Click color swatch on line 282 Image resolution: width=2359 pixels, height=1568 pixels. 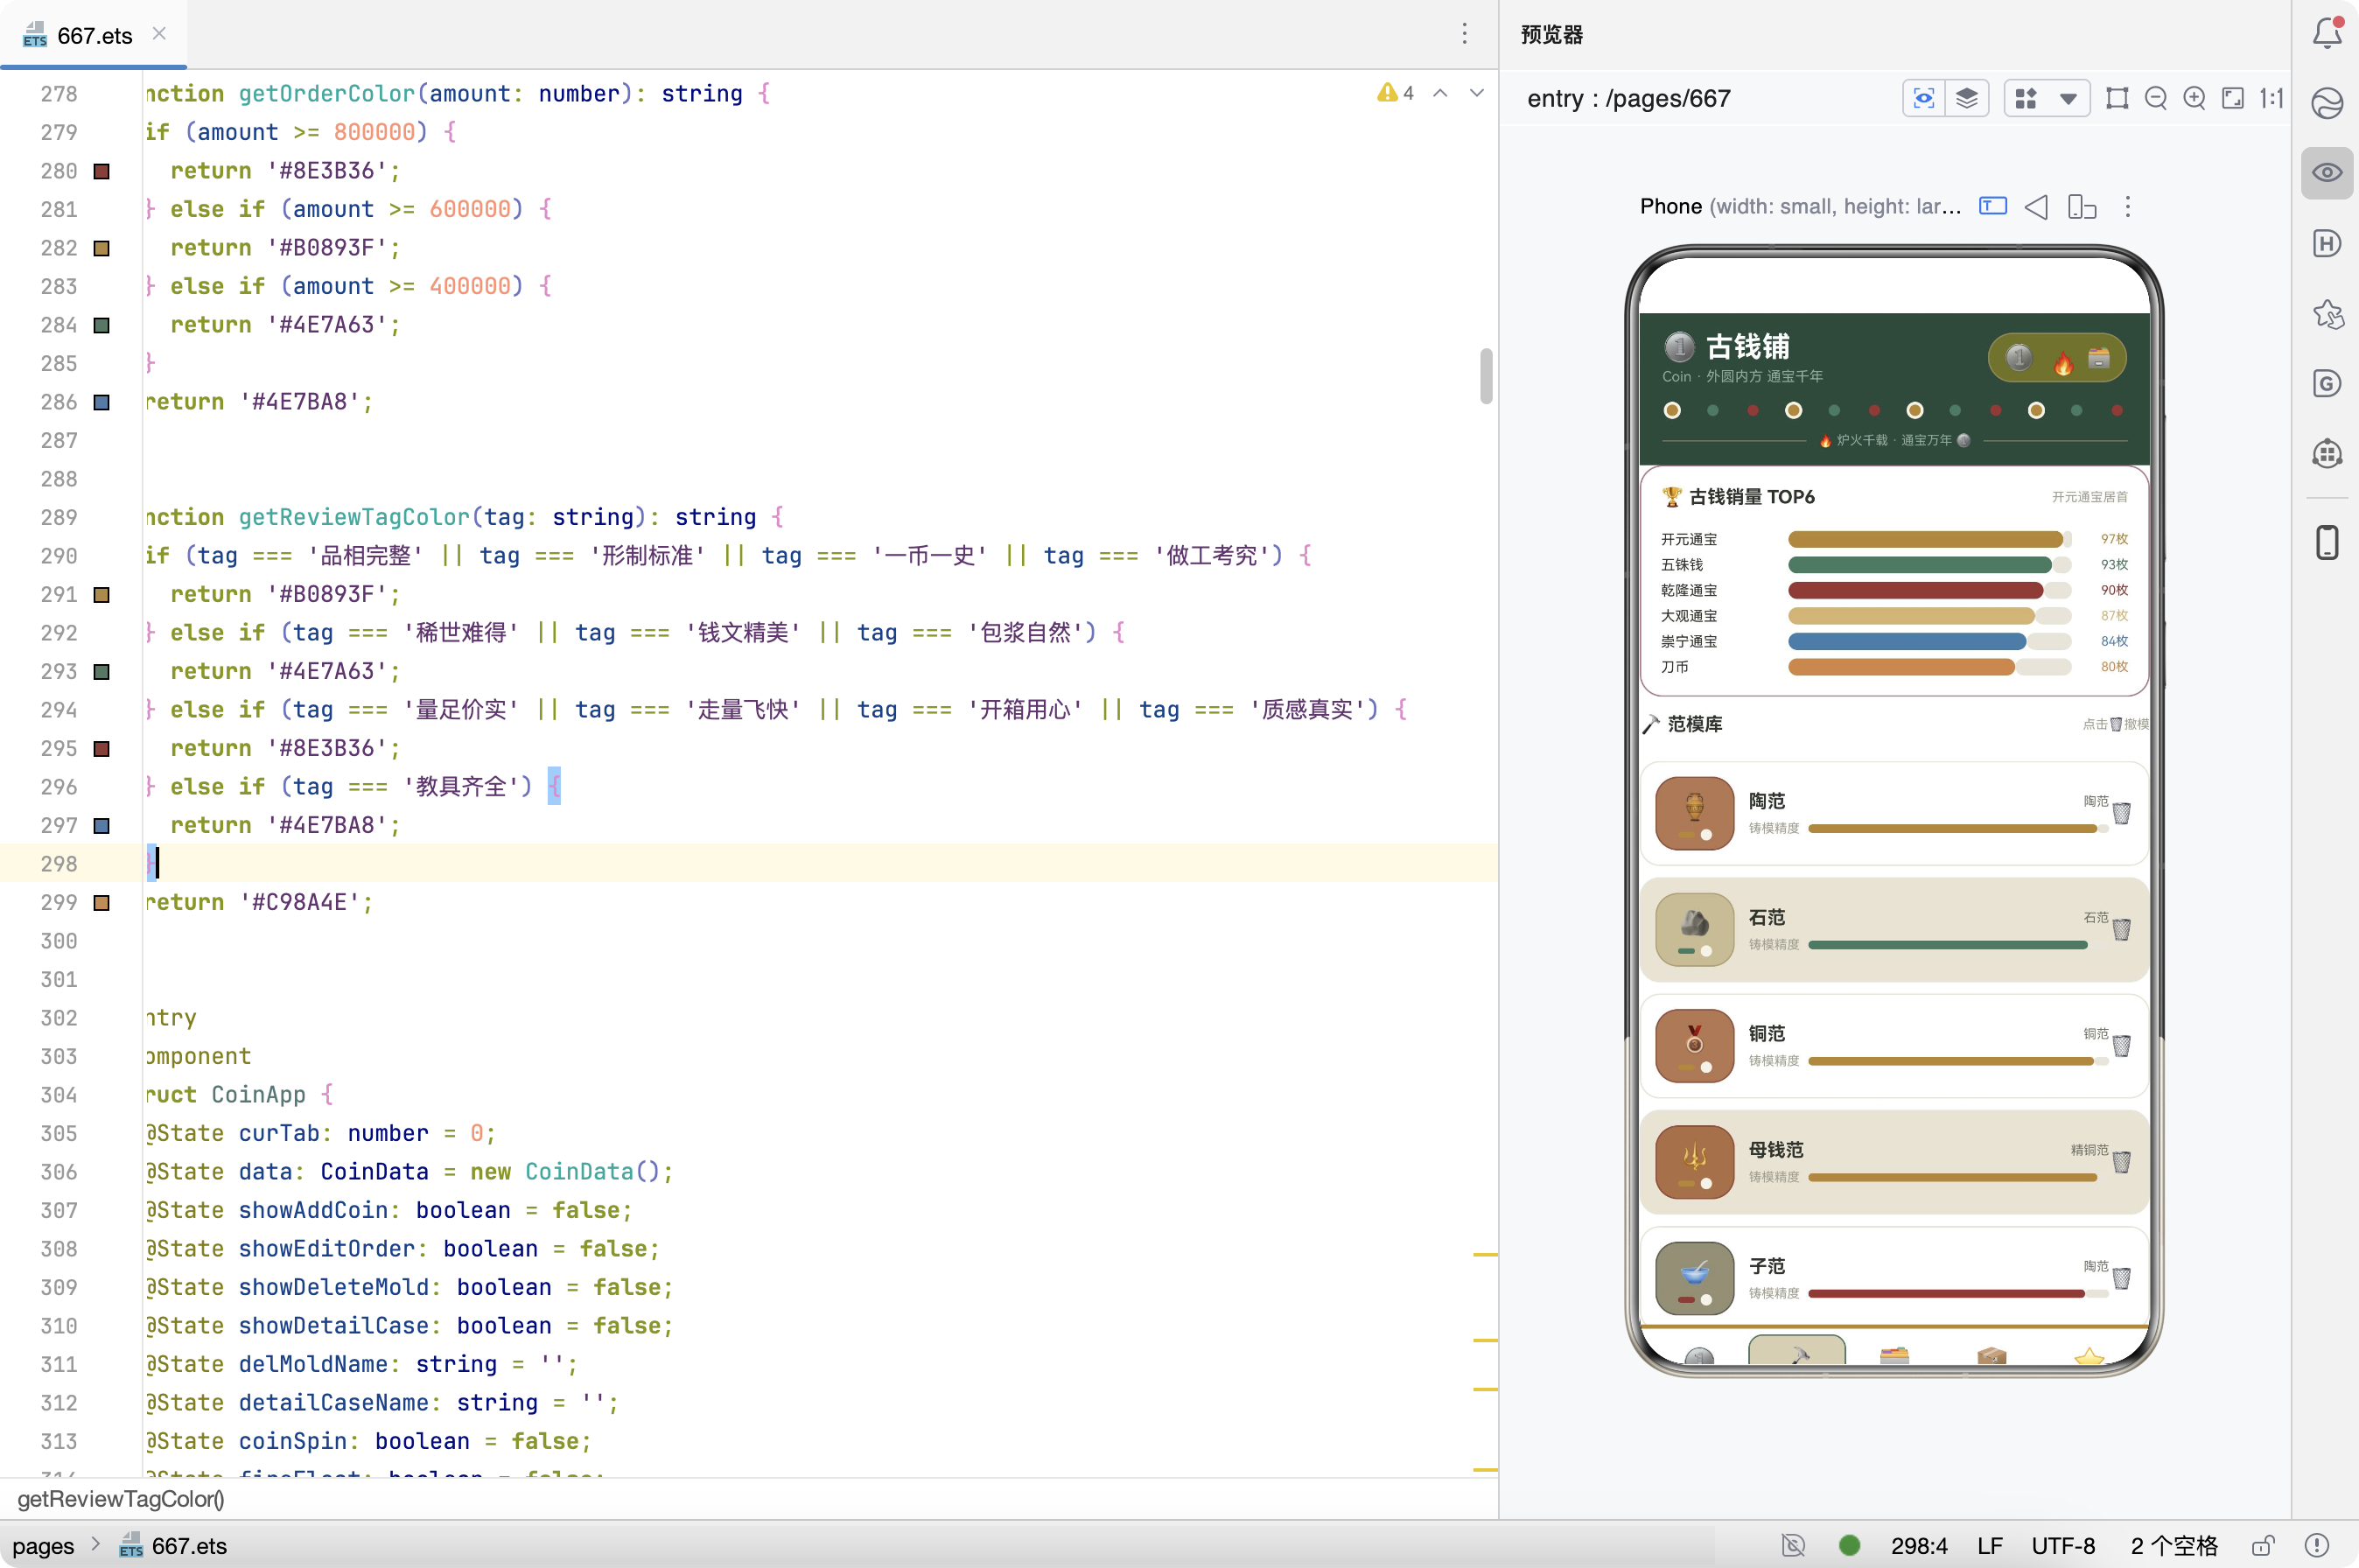click(101, 248)
